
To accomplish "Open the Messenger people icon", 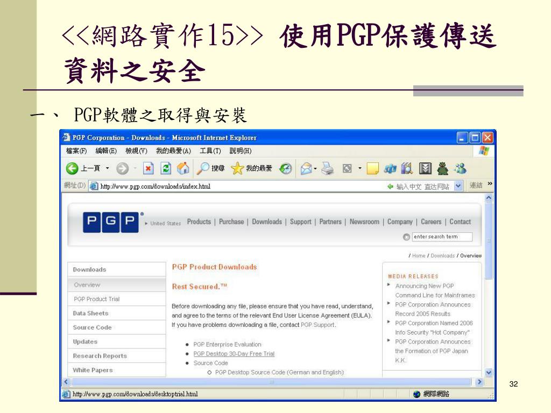I will coord(461,168).
